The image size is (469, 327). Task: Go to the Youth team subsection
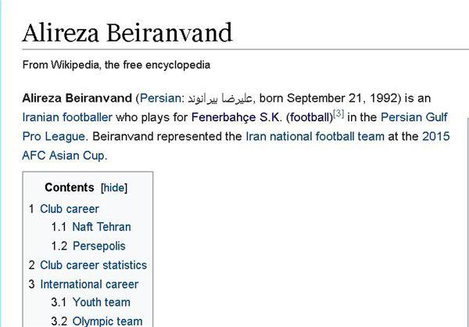coord(101,302)
